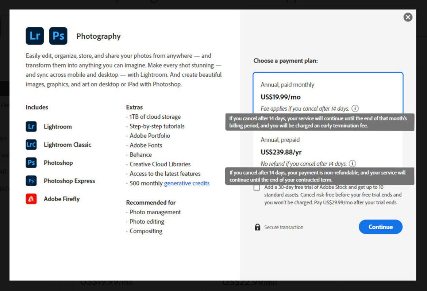Click the secure transaction lock icon
427x291 pixels.
coord(257,227)
